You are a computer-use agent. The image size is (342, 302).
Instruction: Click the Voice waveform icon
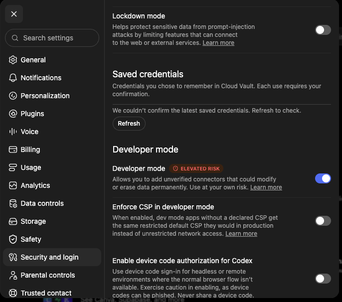coord(13,132)
